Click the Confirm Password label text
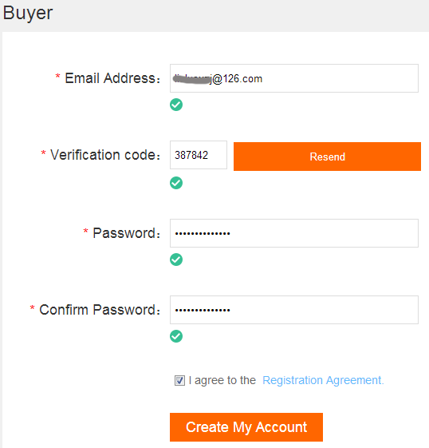Image resolution: width=429 pixels, height=448 pixels. point(100,310)
